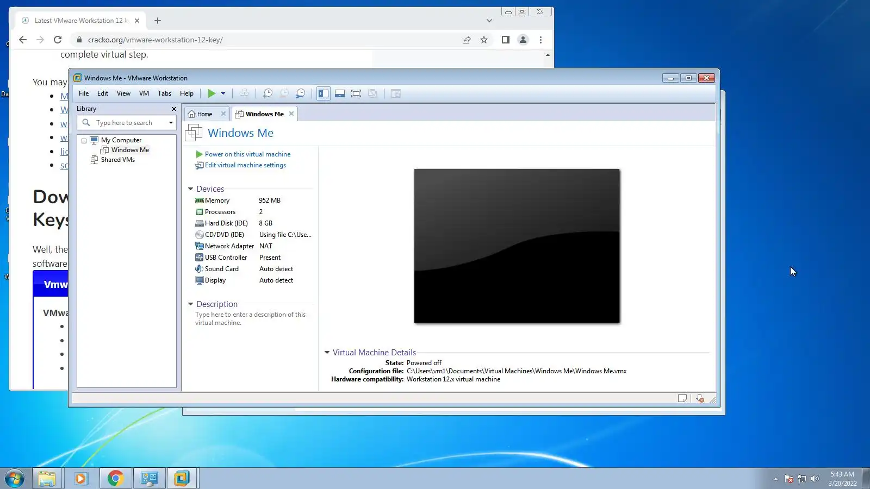Click the virtual machine screen thumbnail
The image size is (870, 489).
517,246
